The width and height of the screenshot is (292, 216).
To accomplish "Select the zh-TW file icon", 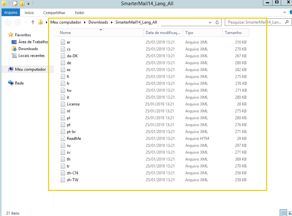I will 63,180.
